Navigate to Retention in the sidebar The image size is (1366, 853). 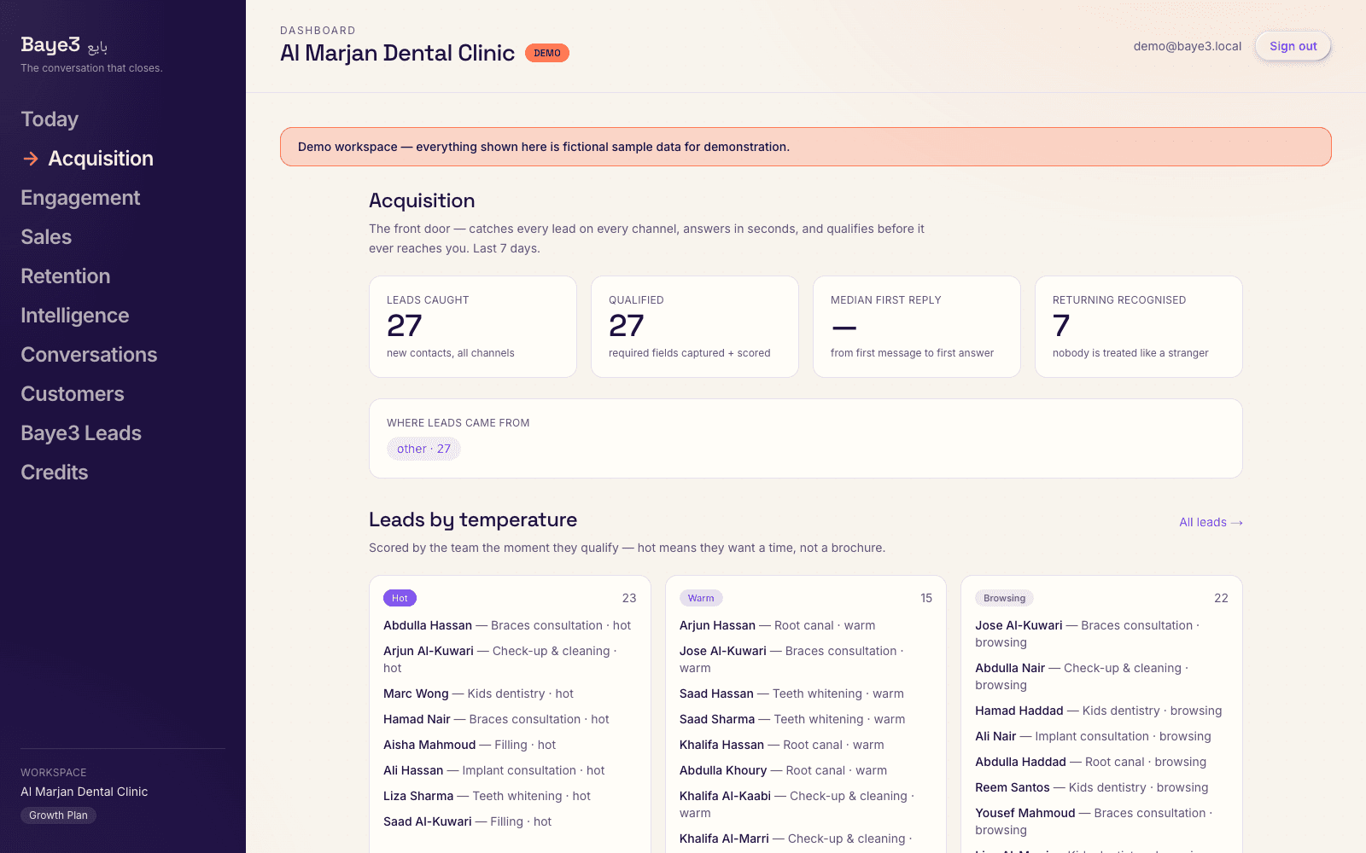point(66,276)
